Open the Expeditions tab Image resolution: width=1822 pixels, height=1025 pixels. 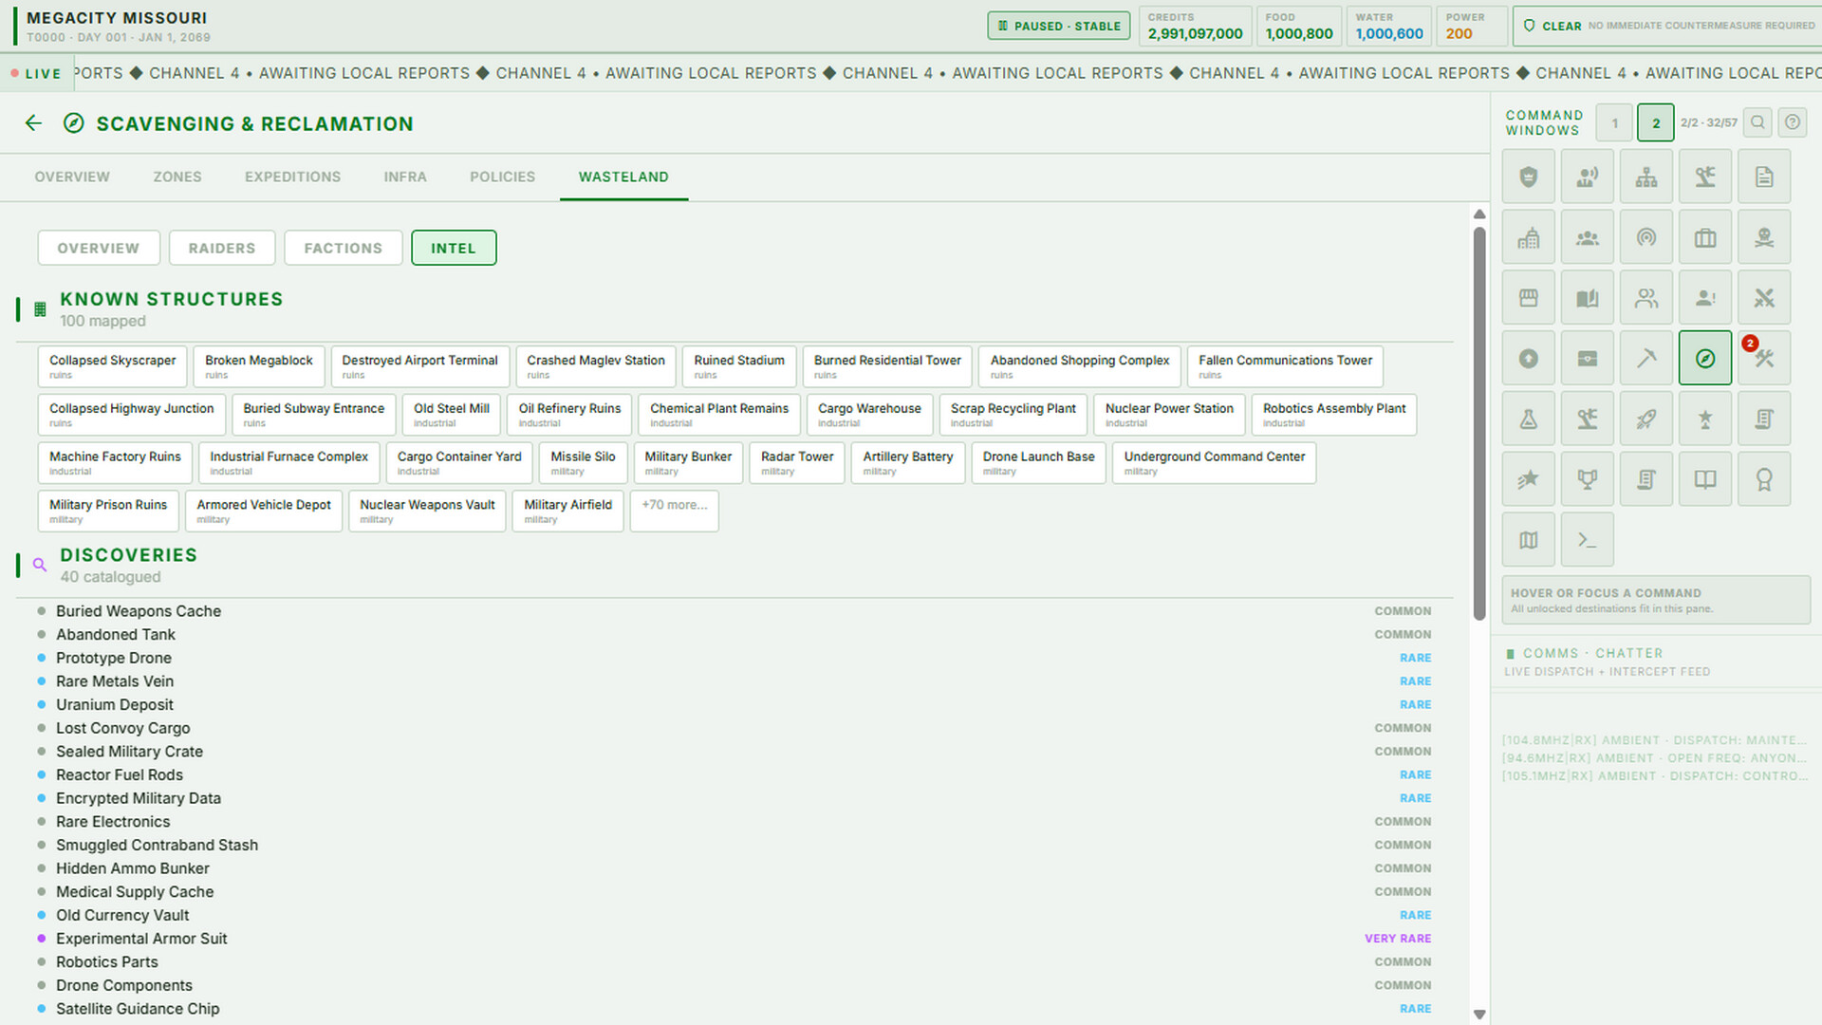pos(292,177)
